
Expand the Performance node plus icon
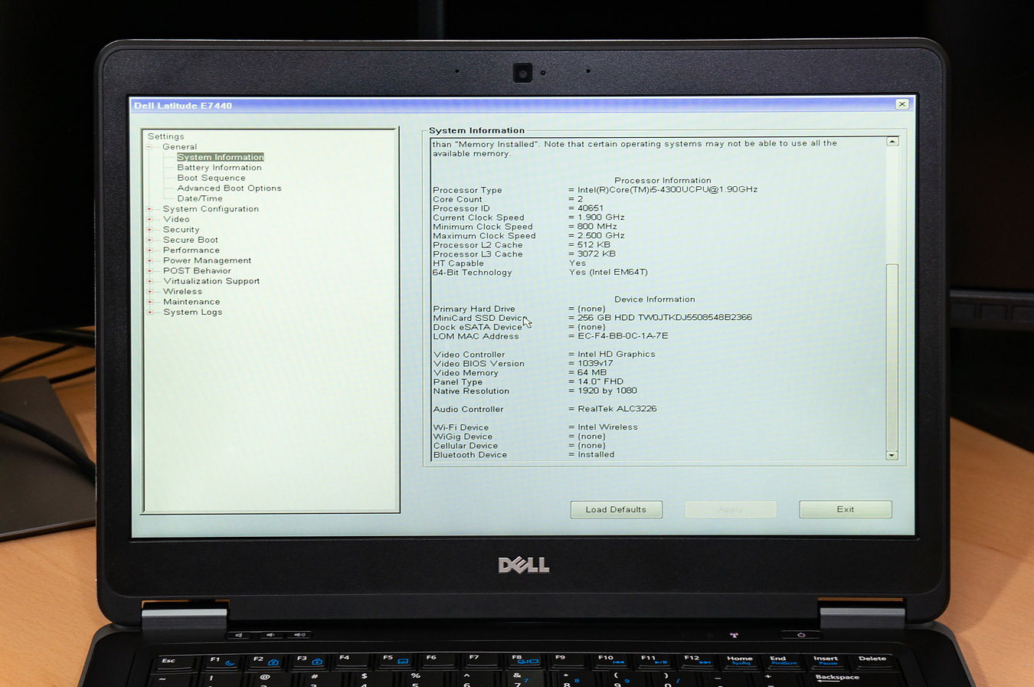(x=149, y=250)
